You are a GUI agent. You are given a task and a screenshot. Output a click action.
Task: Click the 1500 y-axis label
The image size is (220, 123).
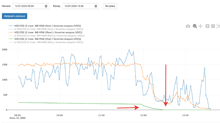(x=4, y=65)
